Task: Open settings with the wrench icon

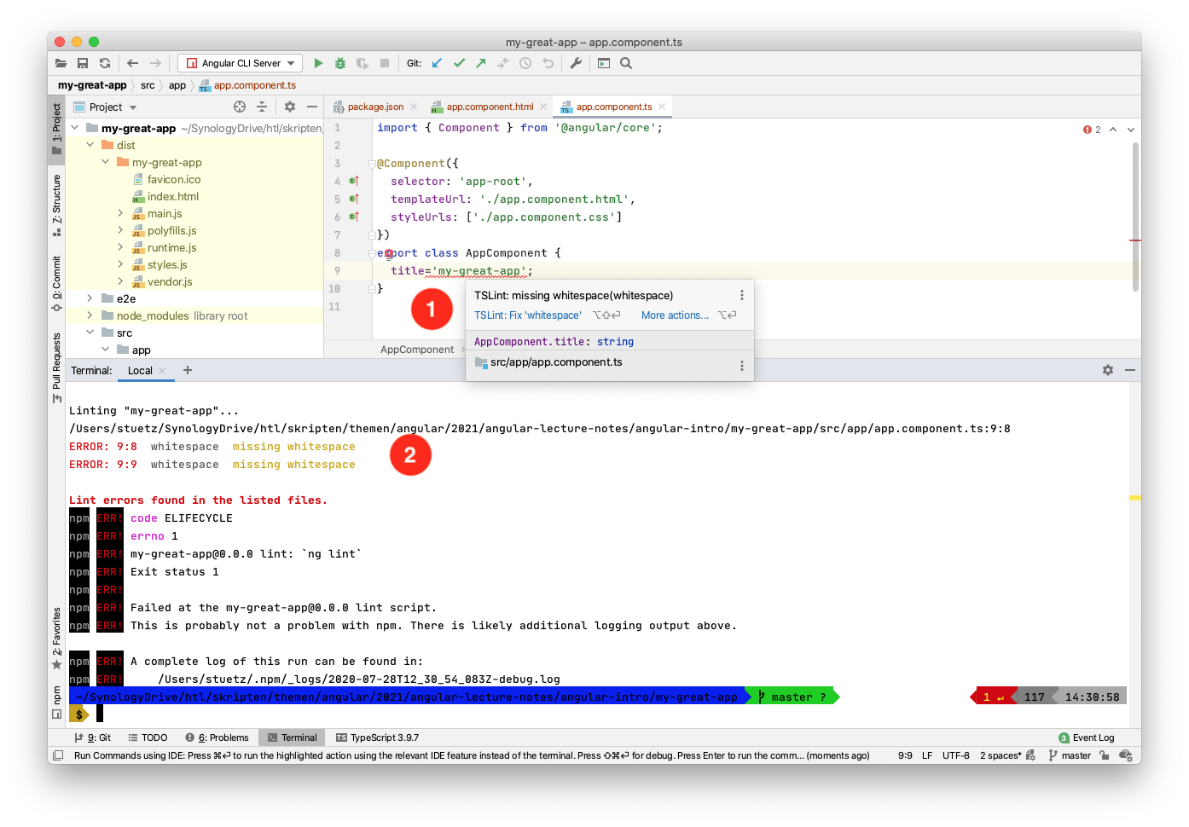Action: point(576,63)
